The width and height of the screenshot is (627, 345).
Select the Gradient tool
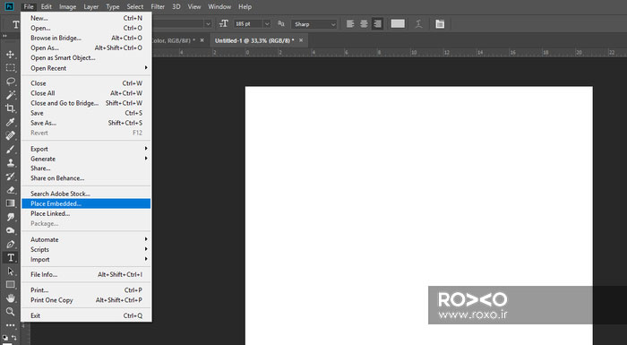11,203
